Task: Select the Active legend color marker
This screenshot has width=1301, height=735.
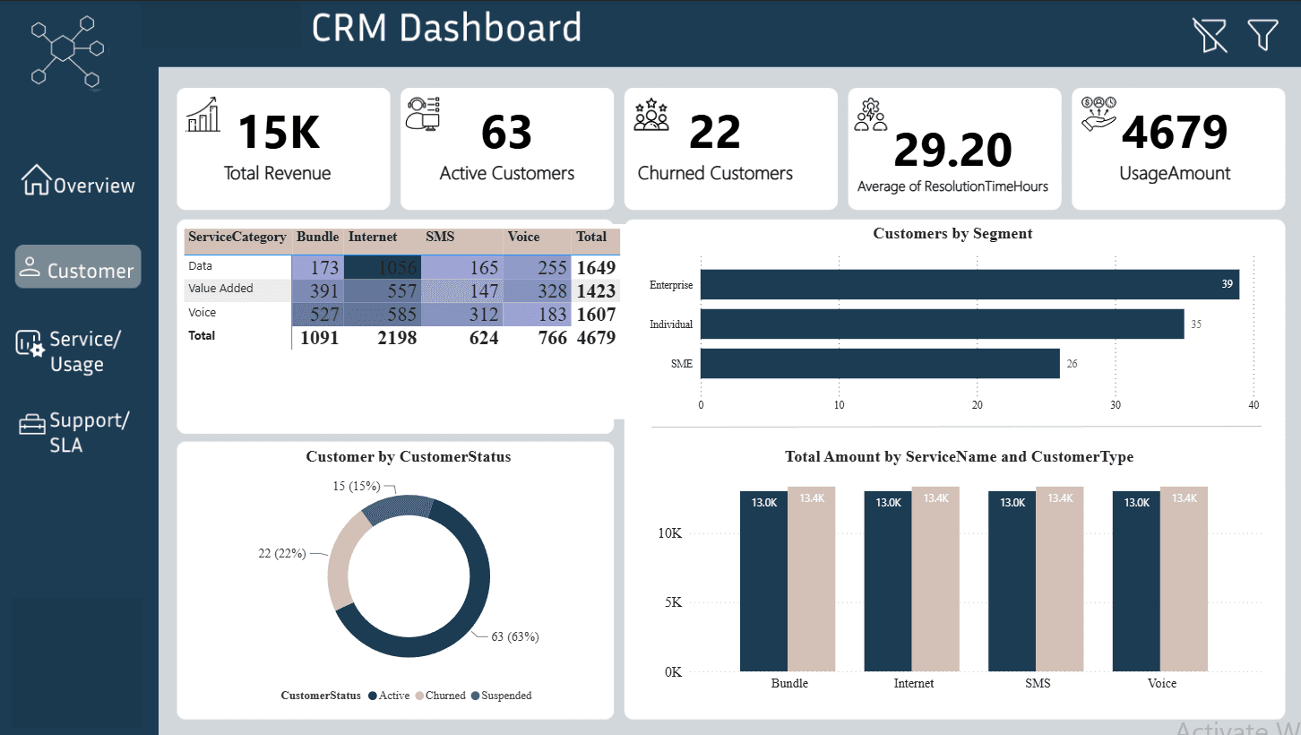Action: point(372,696)
